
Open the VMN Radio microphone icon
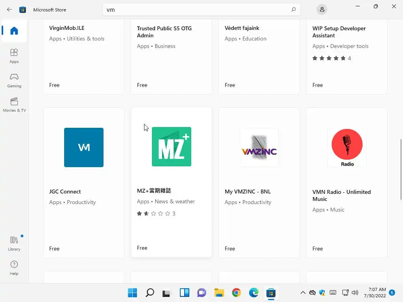pyautogui.click(x=347, y=147)
